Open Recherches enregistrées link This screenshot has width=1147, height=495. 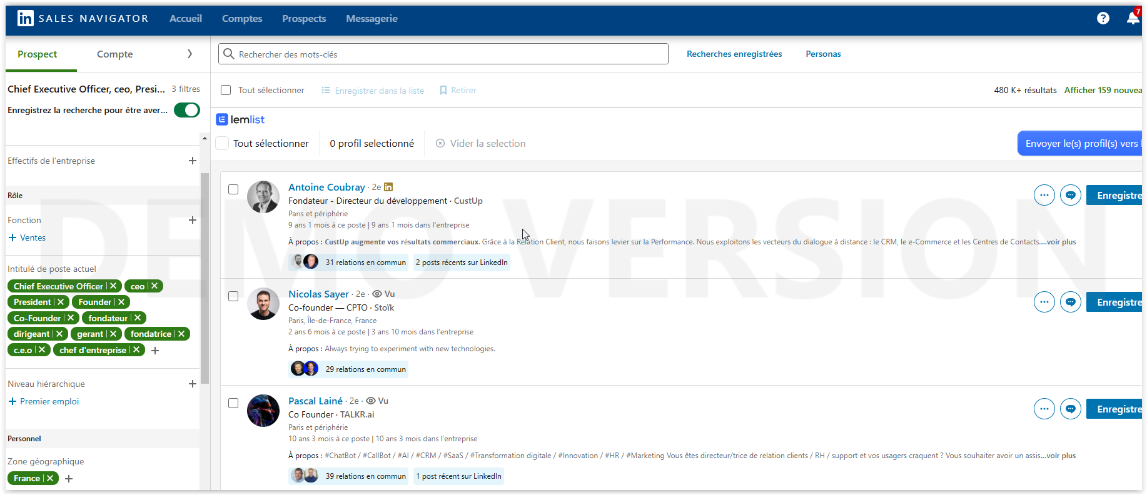(734, 54)
